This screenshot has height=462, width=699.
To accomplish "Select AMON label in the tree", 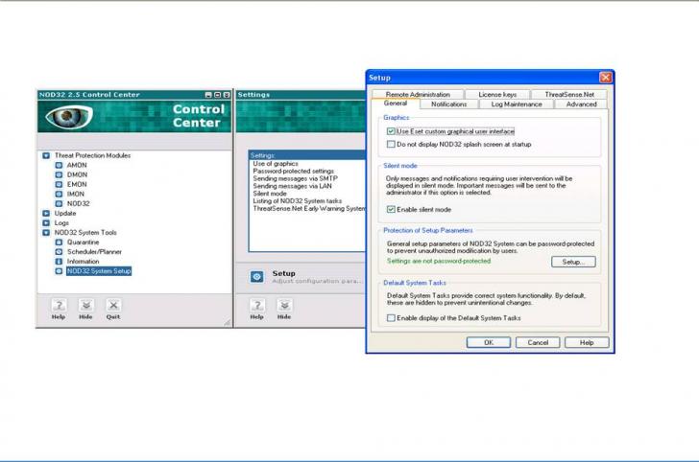I will (77, 165).
